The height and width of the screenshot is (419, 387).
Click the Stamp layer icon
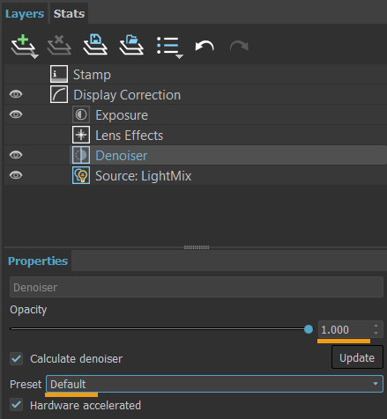59,74
